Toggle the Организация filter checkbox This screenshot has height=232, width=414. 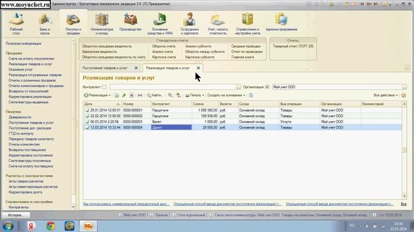click(x=267, y=87)
